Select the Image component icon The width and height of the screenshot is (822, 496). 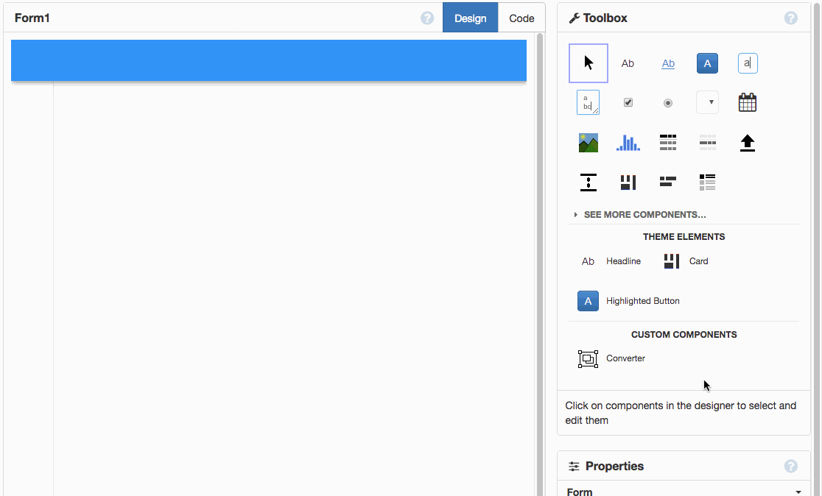(589, 143)
